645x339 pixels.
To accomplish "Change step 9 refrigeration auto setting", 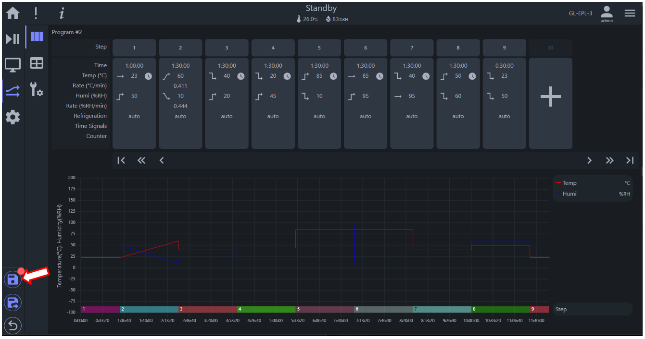I will click(x=505, y=116).
